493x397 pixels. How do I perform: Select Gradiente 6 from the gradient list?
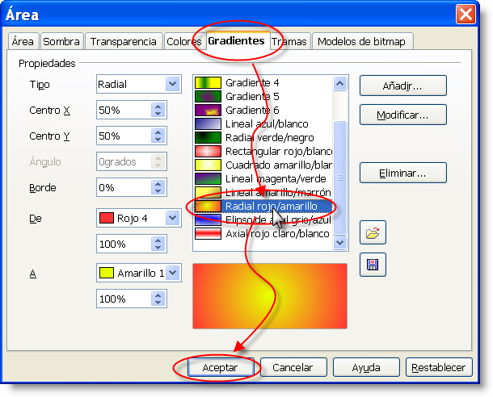(x=263, y=110)
